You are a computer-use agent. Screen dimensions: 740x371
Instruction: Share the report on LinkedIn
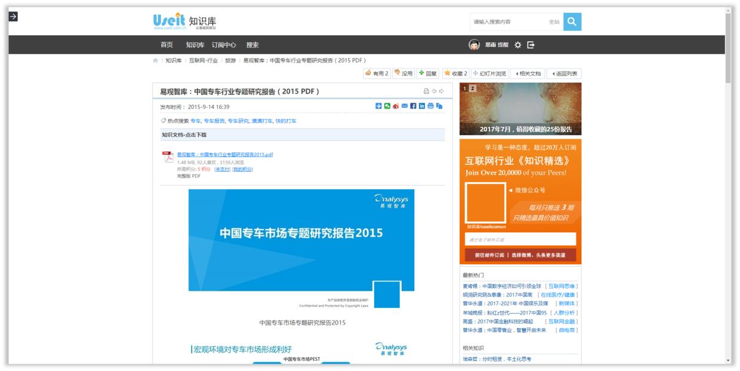click(x=423, y=106)
